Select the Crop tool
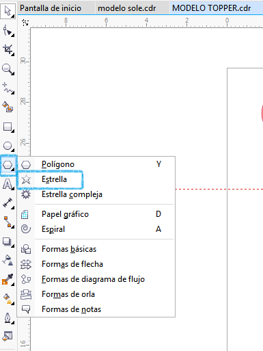 pyautogui.click(x=8, y=49)
